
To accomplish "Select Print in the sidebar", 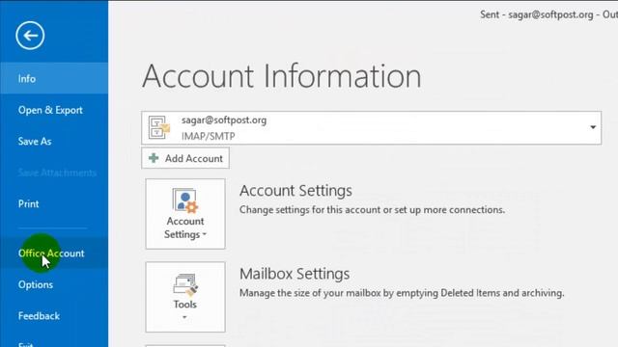I will click(54, 203).
